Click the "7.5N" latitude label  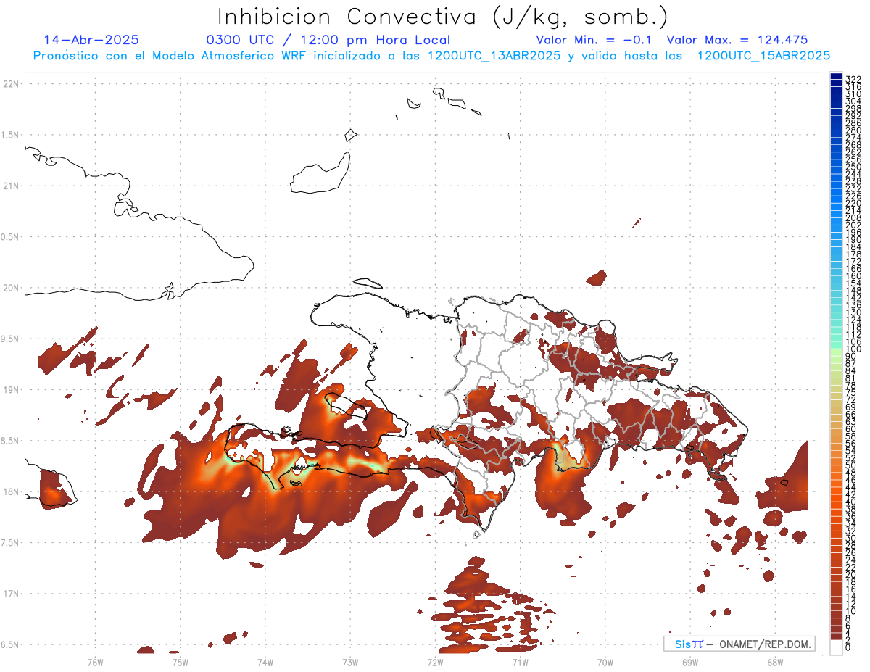(x=10, y=542)
